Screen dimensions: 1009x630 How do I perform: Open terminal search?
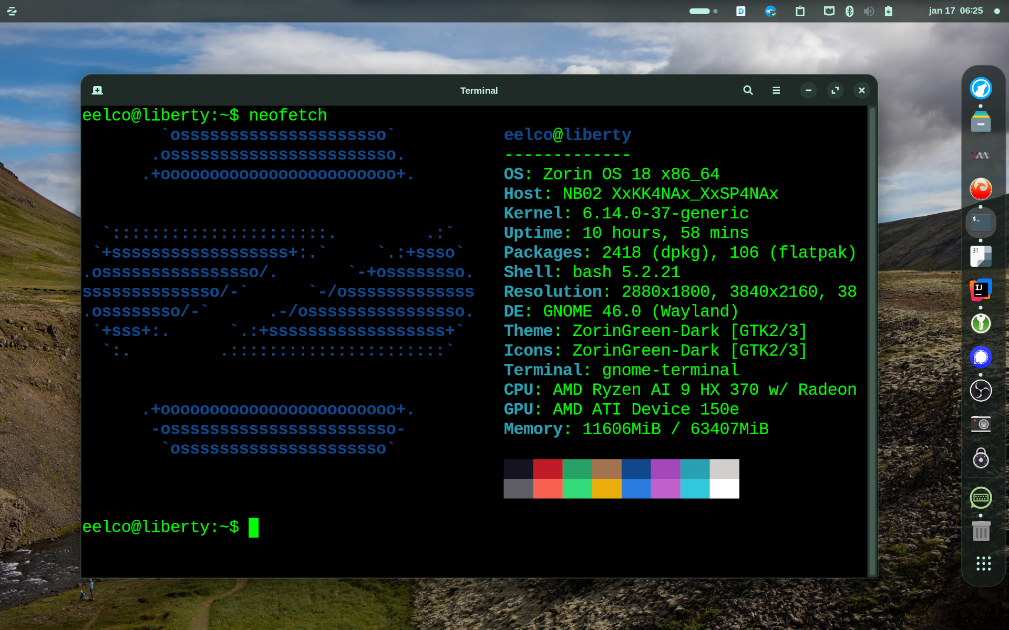point(748,90)
